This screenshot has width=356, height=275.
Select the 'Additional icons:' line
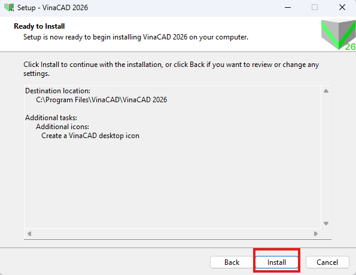pyautogui.click(x=62, y=126)
